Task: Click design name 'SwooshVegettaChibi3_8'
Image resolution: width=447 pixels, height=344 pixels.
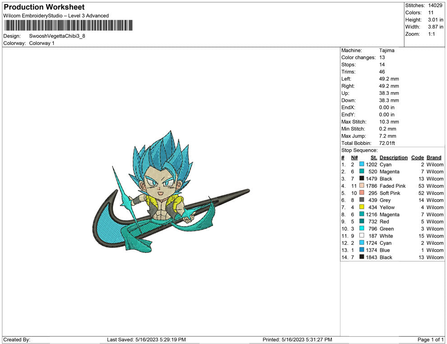Action: pos(57,36)
